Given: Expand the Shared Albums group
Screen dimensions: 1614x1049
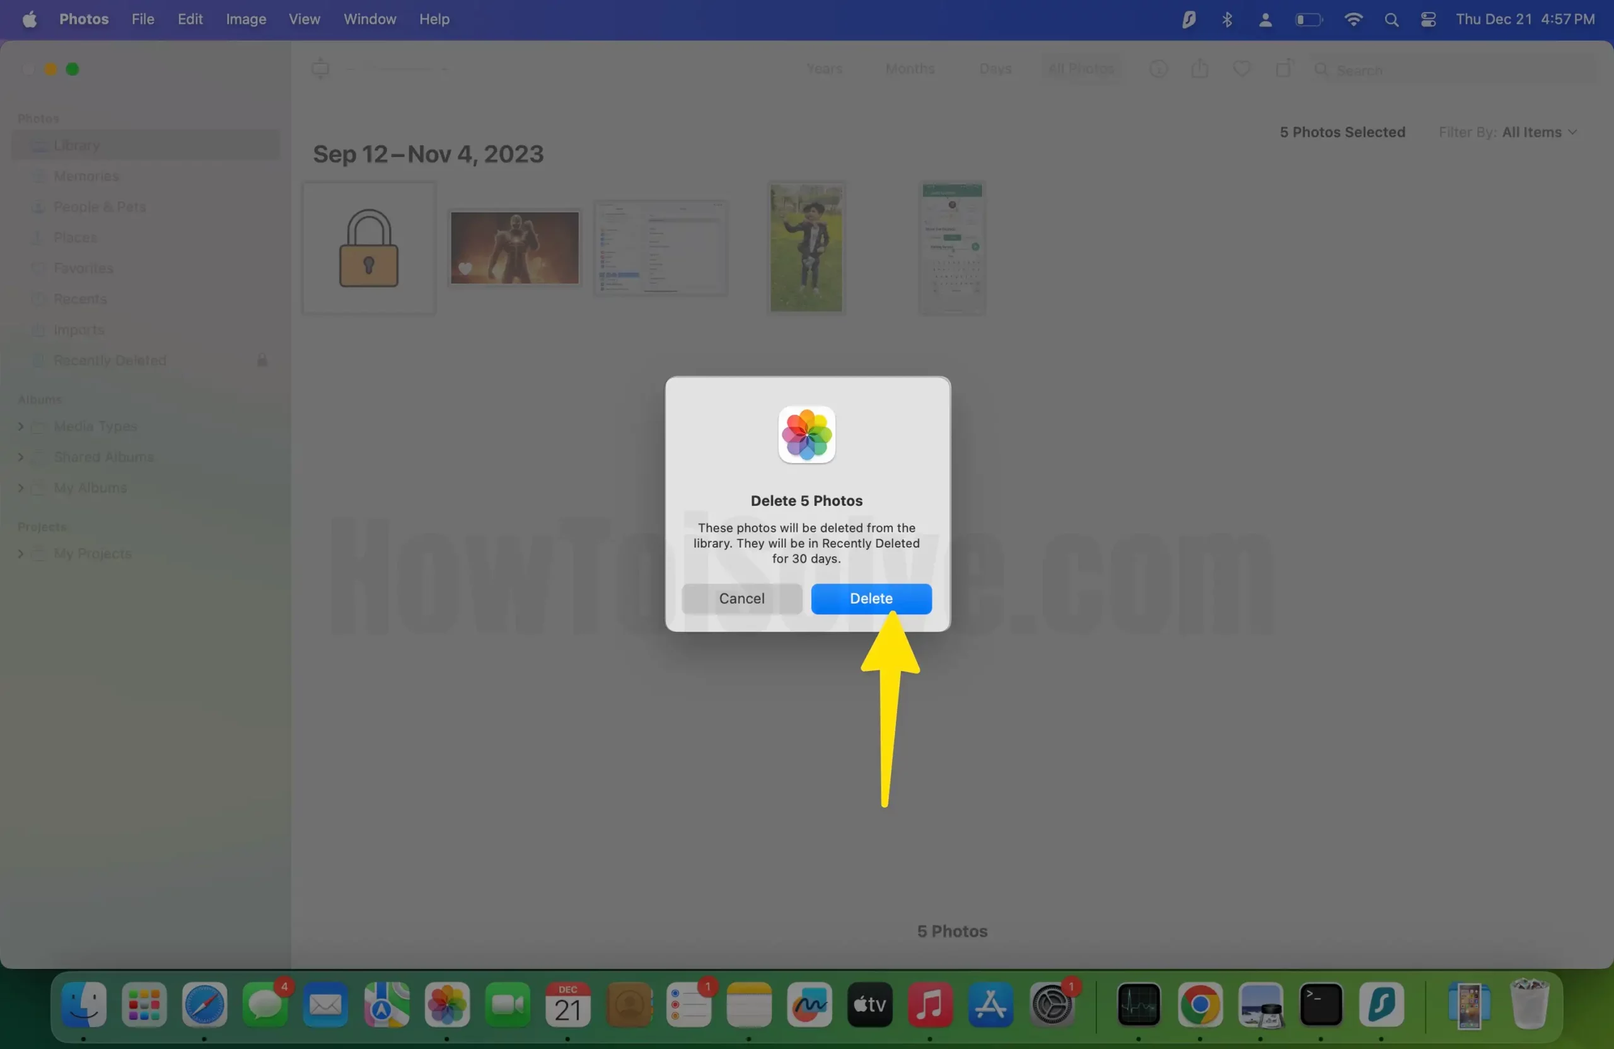Looking at the screenshot, I should [20, 457].
